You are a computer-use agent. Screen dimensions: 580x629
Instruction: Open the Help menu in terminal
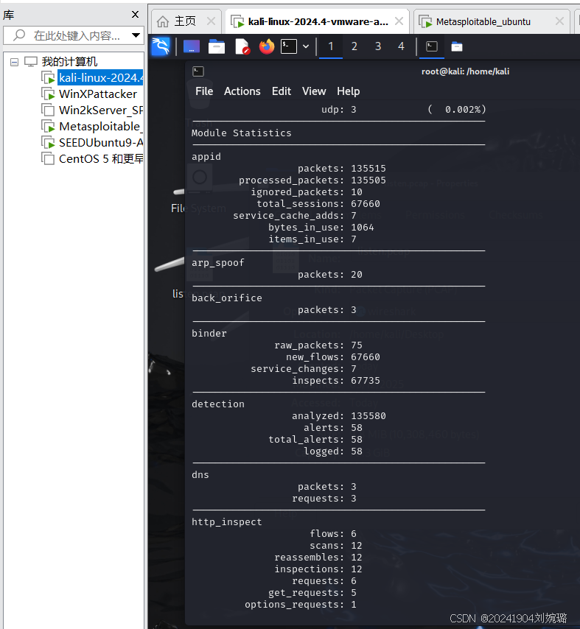click(348, 91)
